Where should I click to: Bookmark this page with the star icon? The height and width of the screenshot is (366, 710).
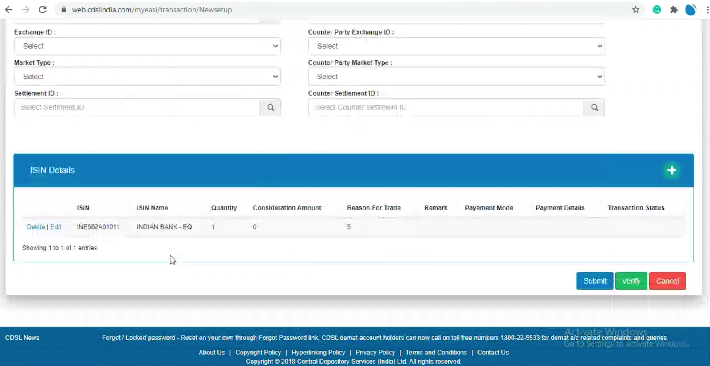[635, 10]
